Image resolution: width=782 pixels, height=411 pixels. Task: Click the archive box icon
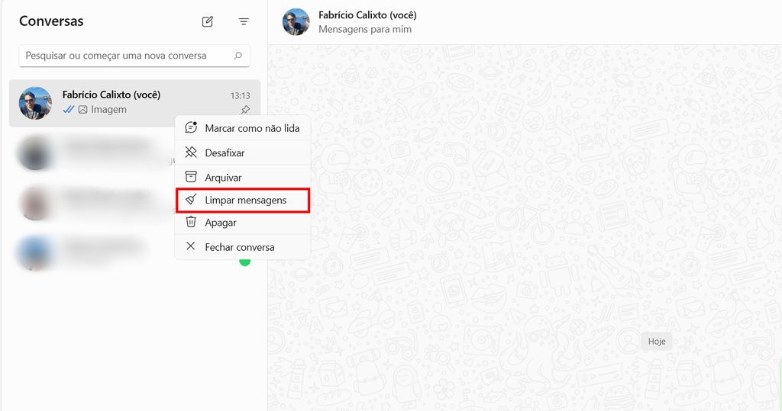tap(191, 177)
